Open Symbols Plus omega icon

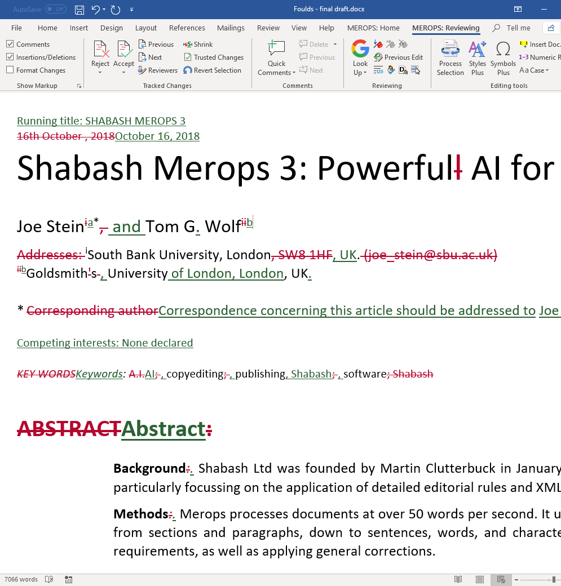point(503,49)
